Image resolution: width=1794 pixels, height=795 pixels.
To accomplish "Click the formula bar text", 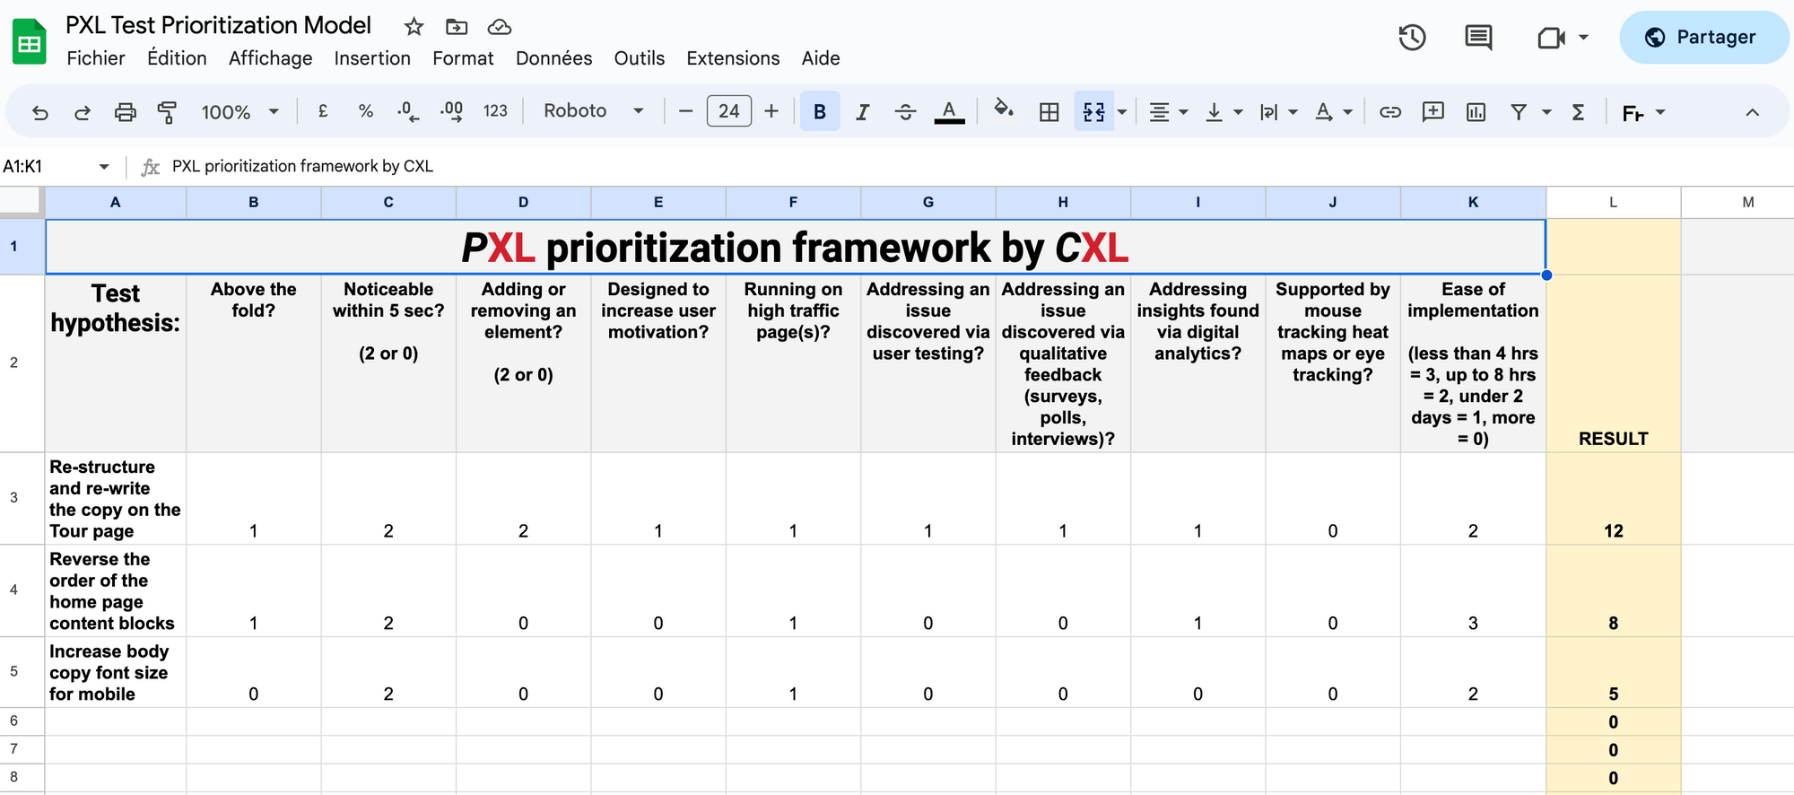I will tap(302, 166).
